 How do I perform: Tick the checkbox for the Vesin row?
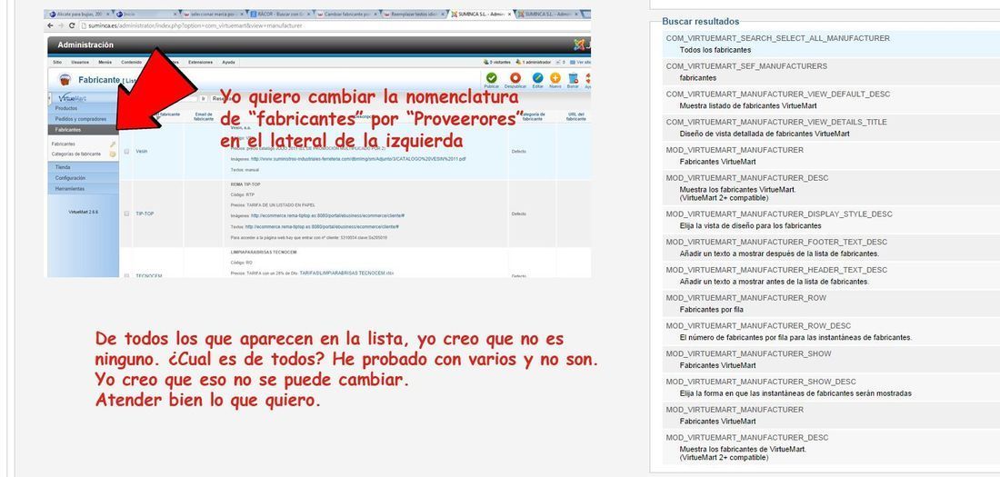pos(126,151)
